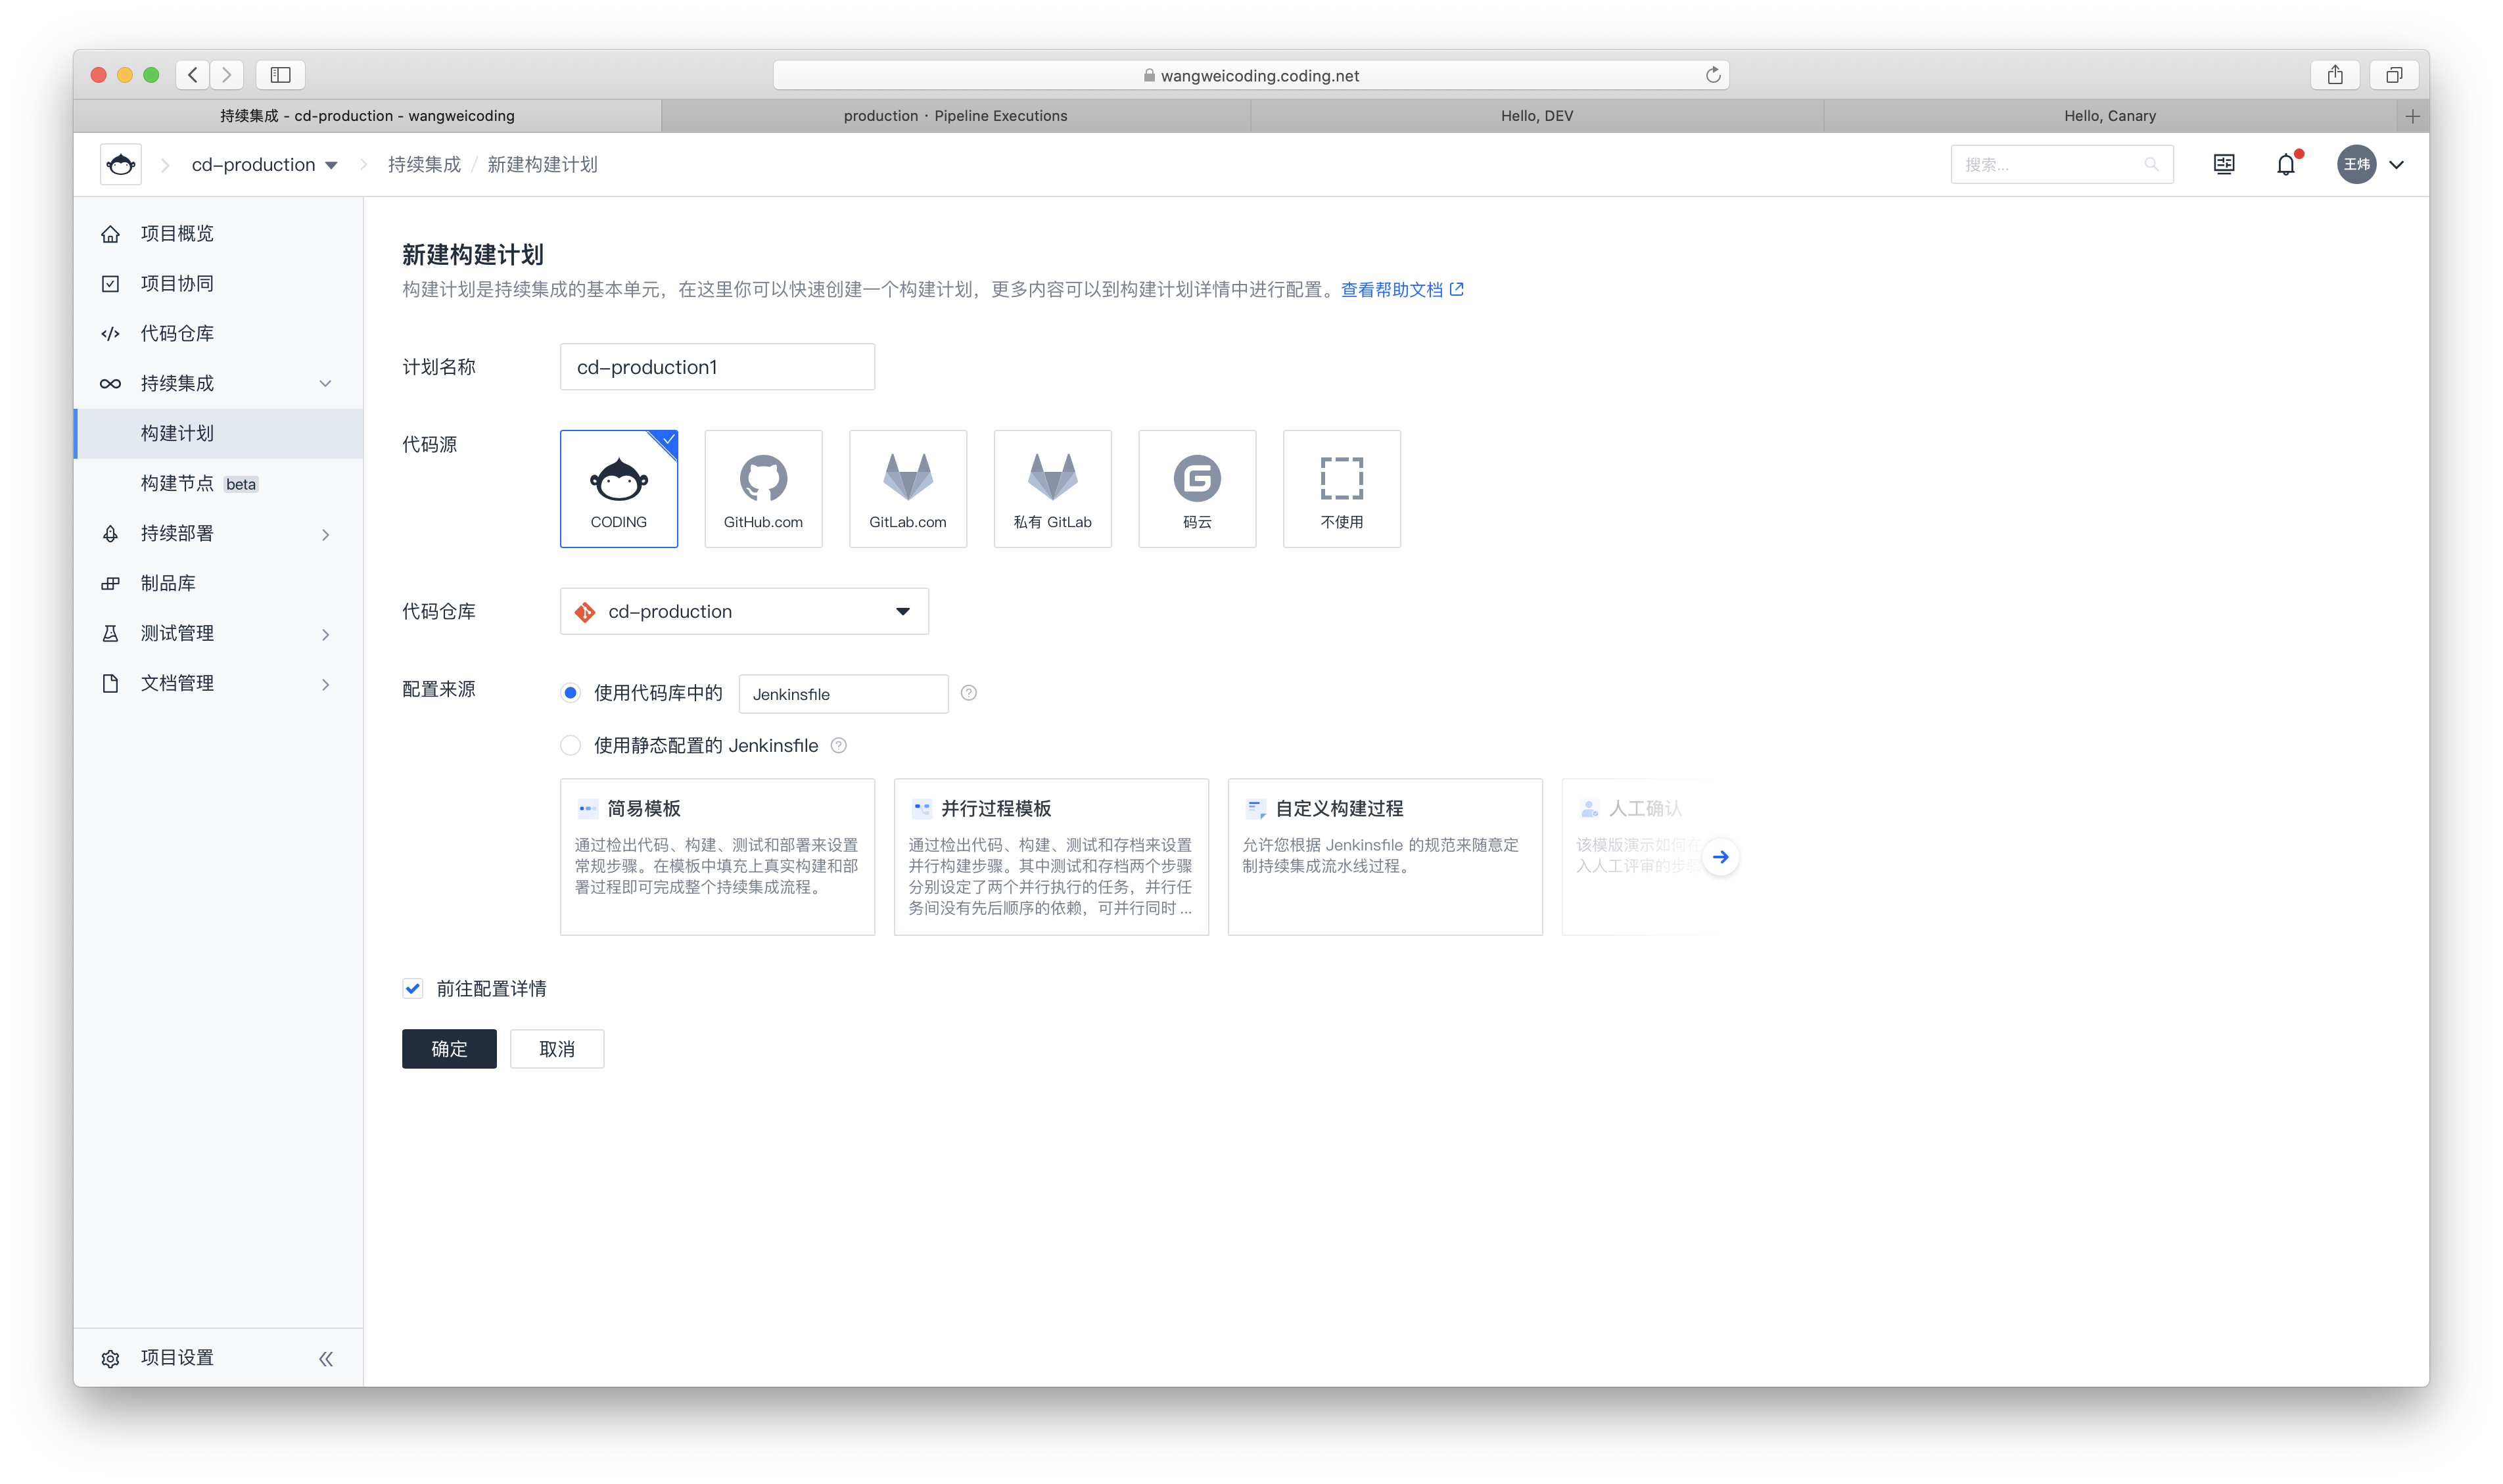Select 使用静态配置的 Jenkinsfile radio
The width and height of the screenshot is (2503, 1484).
(x=570, y=745)
